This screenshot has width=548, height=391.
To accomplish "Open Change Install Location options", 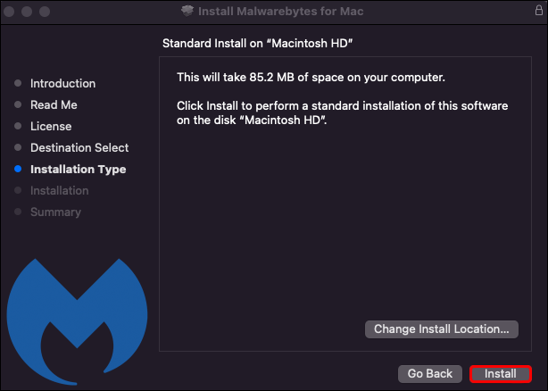I will [442, 329].
